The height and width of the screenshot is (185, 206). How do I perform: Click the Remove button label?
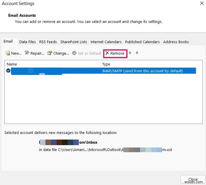click(x=117, y=53)
